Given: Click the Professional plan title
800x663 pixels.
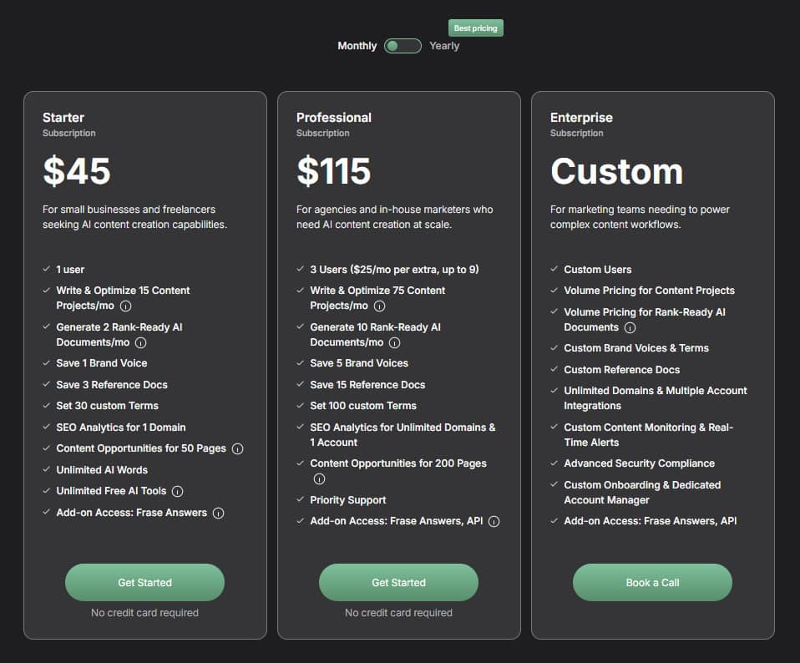Looking at the screenshot, I should tap(334, 118).
